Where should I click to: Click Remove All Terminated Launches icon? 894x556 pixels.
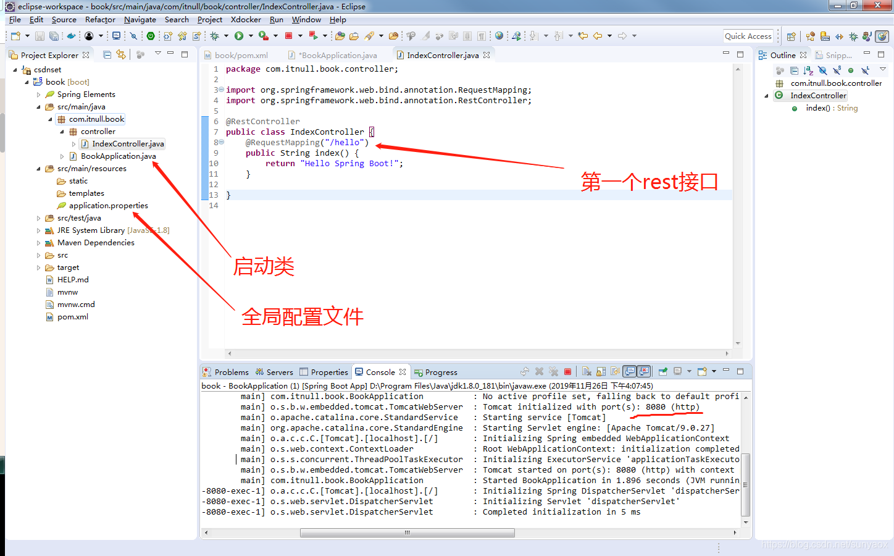[554, 371]
